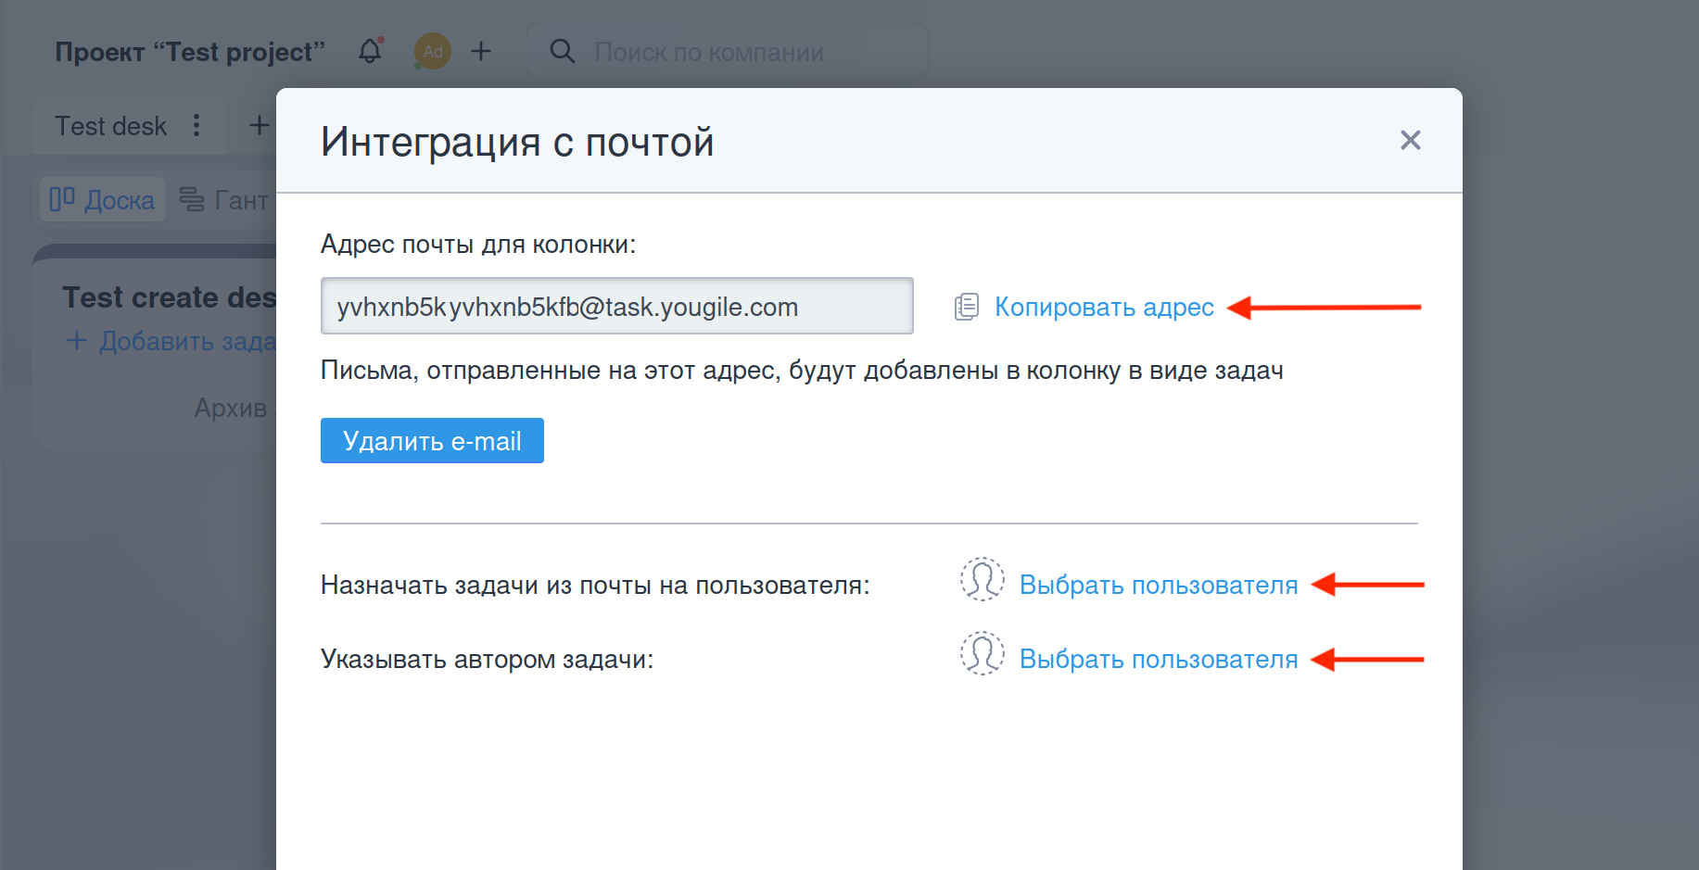Click assignee user silhouette icon
The width and height of the screenshot is (1699, 870).
click(982, 580)
